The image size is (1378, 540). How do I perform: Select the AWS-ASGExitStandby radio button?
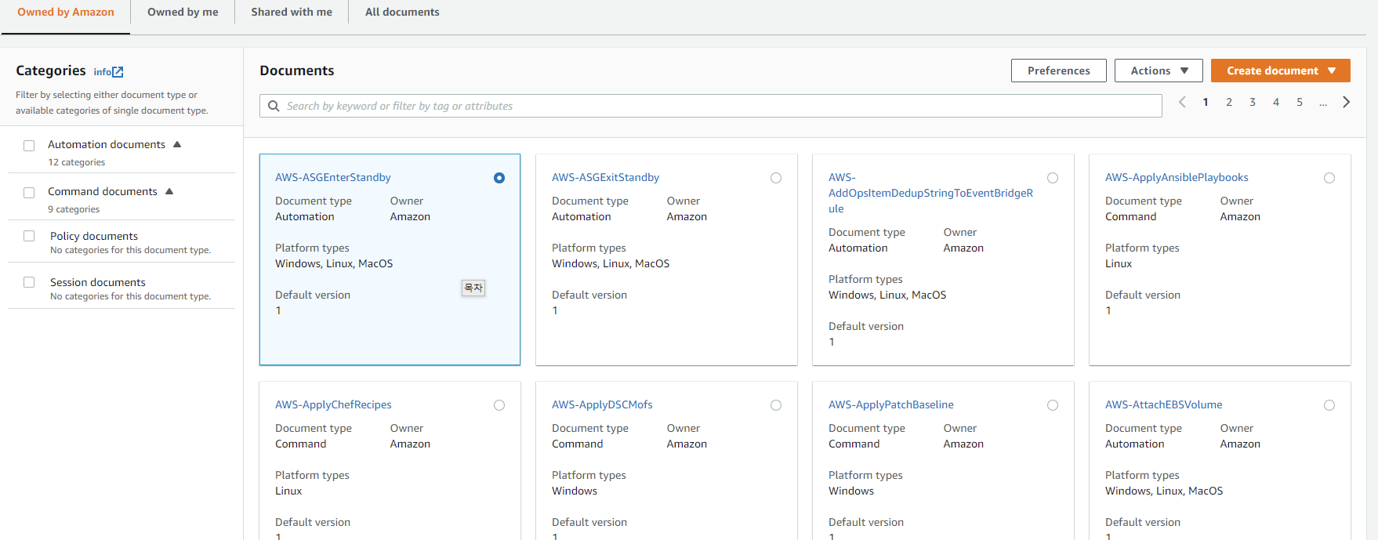pyautogui.click(x=776, y=178)
